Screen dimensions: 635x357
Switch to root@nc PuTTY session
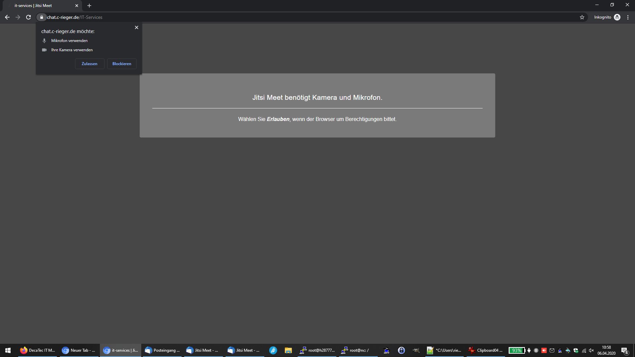(x=358, y=350)
